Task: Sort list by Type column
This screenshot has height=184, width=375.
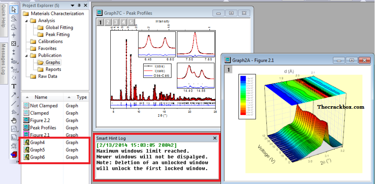Action: (x=77, y=97)
